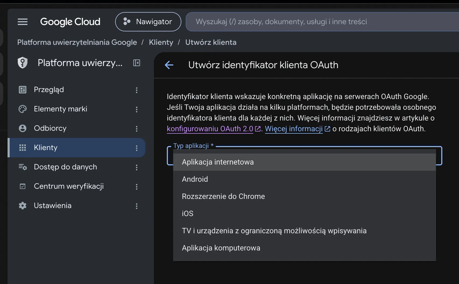459x284 pixels.
Task: Click the Utwórz klienta breadcrumb
Action: 211,42
